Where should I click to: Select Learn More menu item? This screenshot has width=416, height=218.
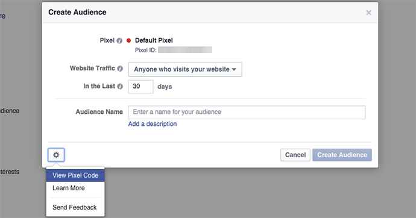click(75, 188)
